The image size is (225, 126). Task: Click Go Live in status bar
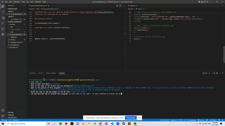[201, 120]
